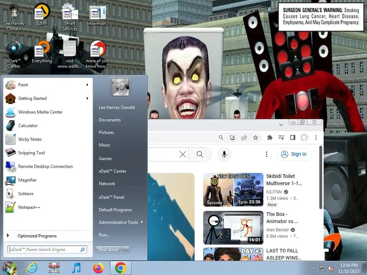The width and height of the screenshot is (367, 275).
Task: Clear the YouTube search box
Action: [182, 154]
